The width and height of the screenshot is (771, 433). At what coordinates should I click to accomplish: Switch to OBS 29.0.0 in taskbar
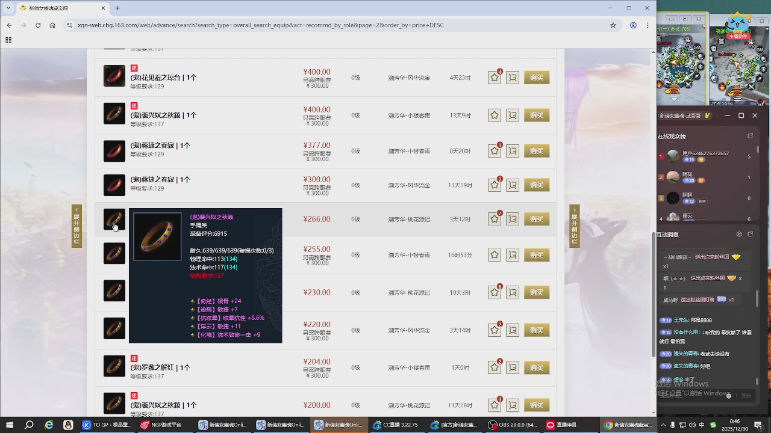click(x=513, y=425)
